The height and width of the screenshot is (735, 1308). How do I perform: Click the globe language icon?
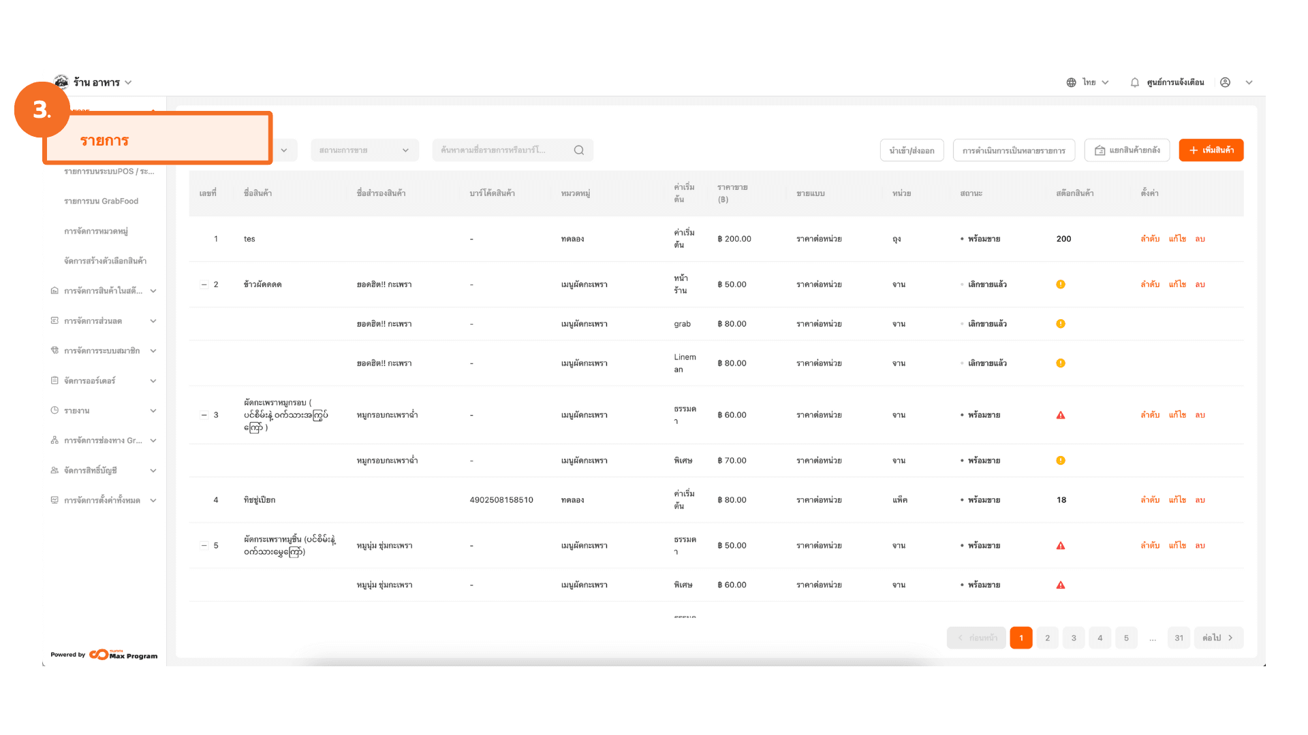[x=1071, y=82]
